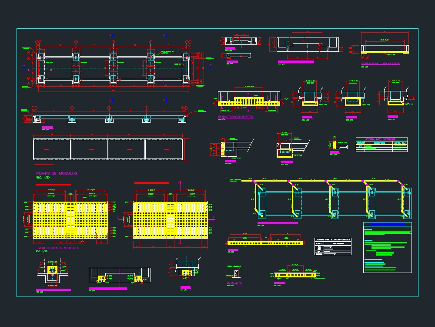Click the blue header bar of the bottom-right title block
This screenshot has height=327, width=435.
[388, 224]
